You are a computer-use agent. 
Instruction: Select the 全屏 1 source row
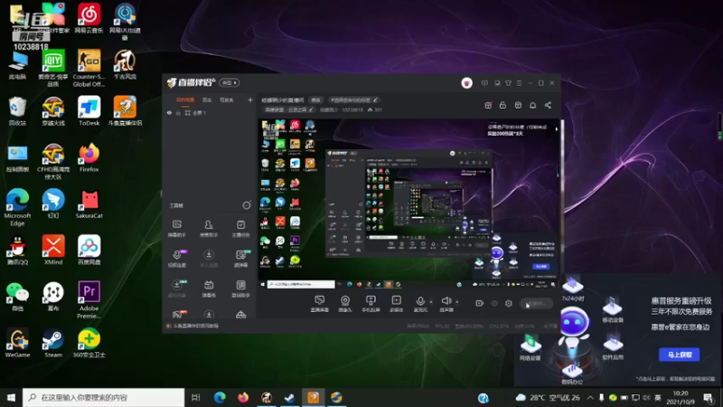click(x=210, y=112)
